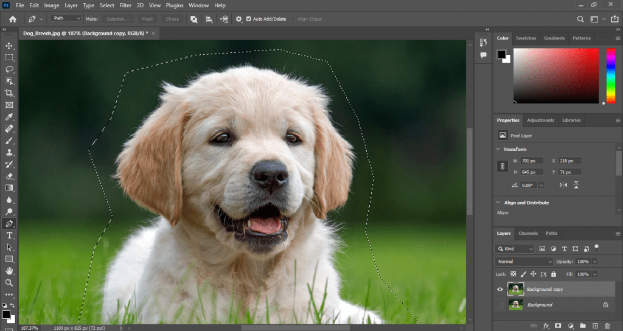Switch to the Adjustments tab

[541, 120]
